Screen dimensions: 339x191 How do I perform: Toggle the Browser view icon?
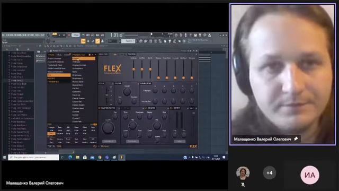160,41
